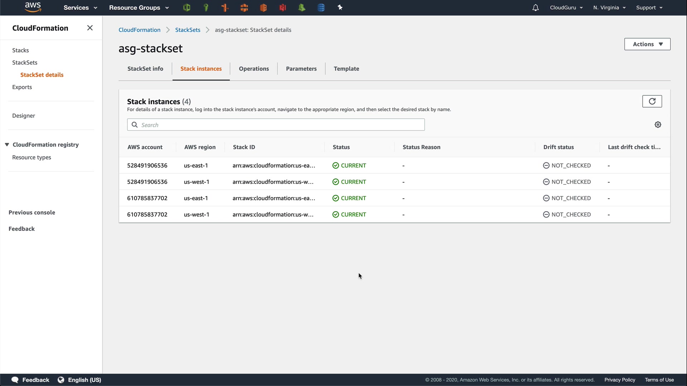Expand the Services menu
687x386 pixels.
(x=80, y=8)
